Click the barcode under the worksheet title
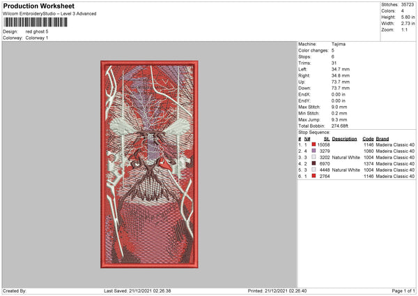Image resolution: width=418 pixels, height=296 pixels. tap(28, 23)
